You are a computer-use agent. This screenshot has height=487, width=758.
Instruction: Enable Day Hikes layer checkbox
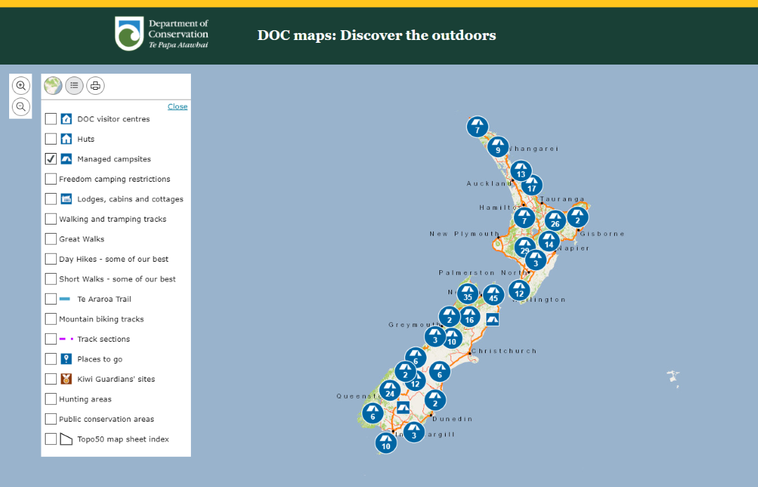click(x=51, y=259)
